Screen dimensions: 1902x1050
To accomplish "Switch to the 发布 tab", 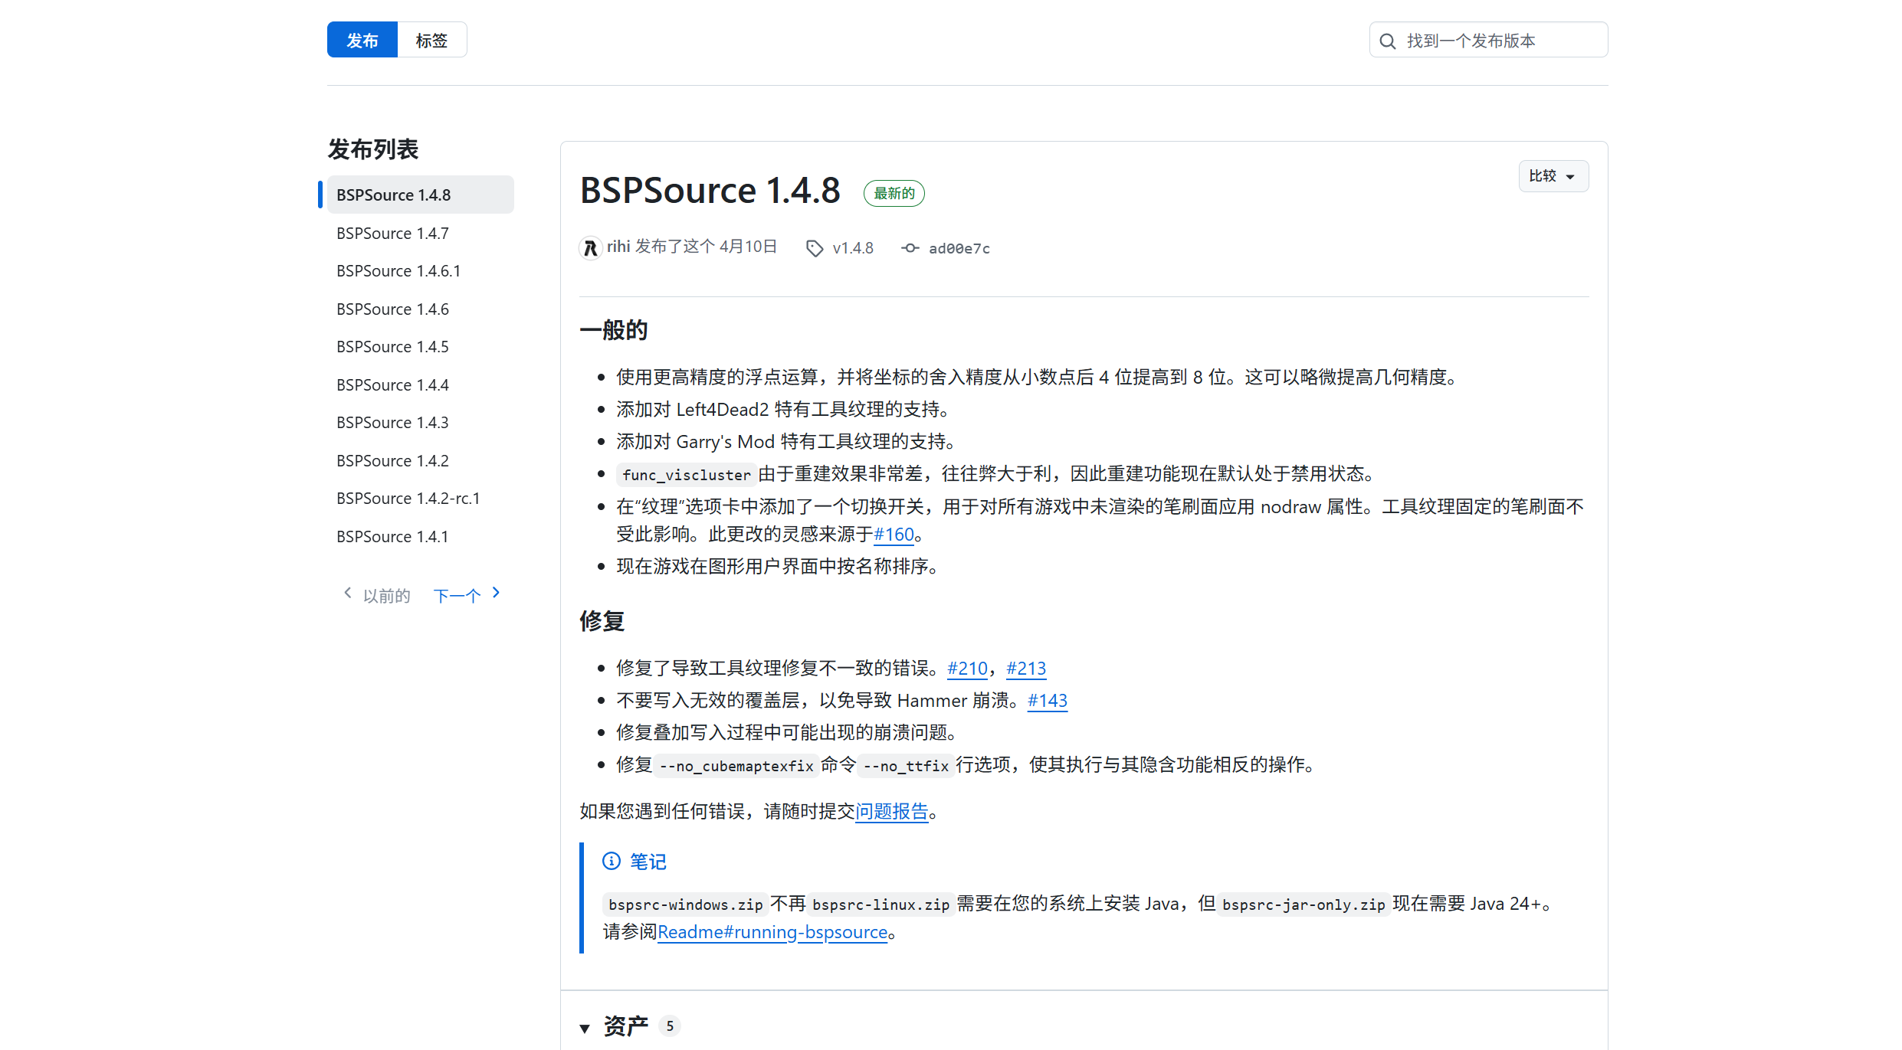I will [x=362, y=40].
